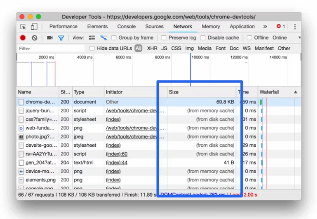
Task: Check the Disable cache checkbox
Action: [203, 38]
